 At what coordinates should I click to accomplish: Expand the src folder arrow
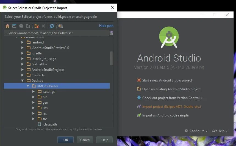(34, 119)
